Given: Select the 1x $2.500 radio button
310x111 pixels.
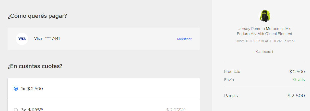Looking at the screenshot, I should pos(16,89).
